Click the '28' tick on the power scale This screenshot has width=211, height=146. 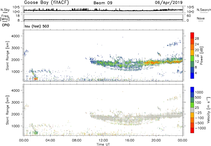click(x=197, y=38)
